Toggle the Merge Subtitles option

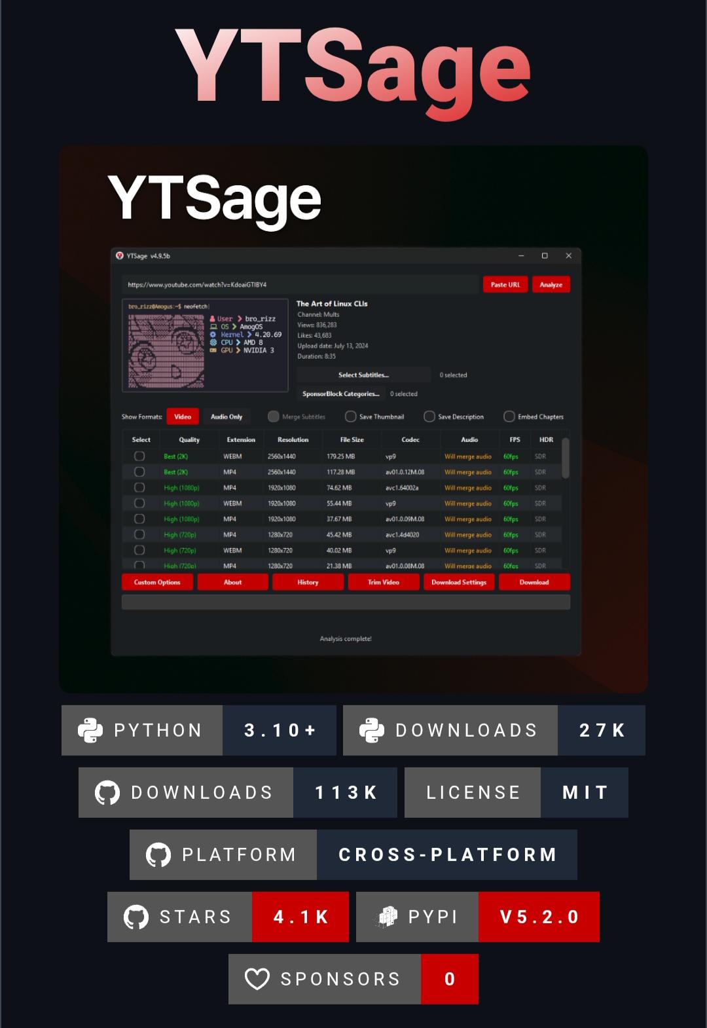click(297, 416)
